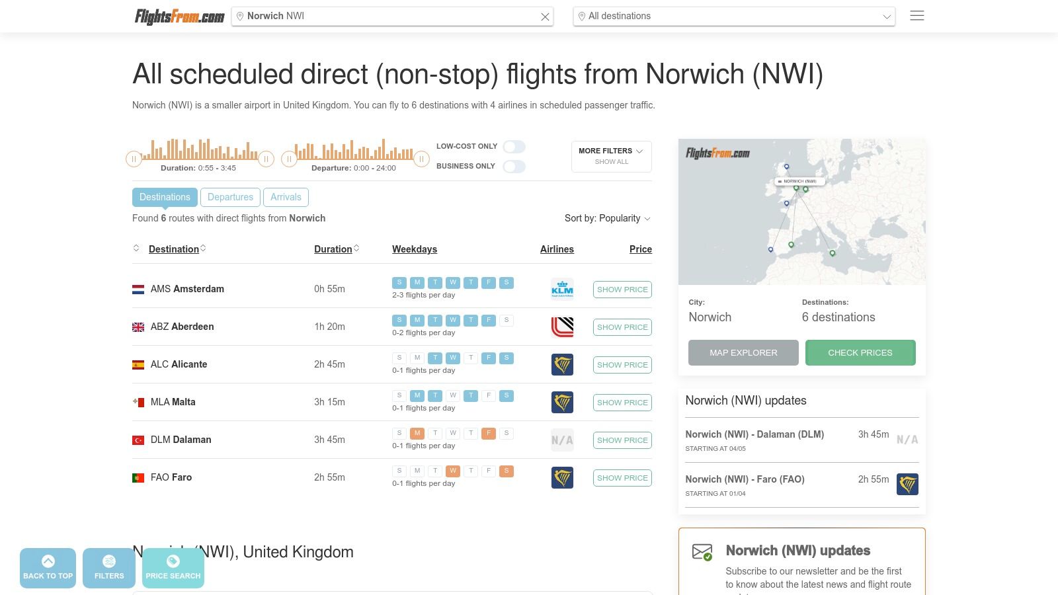
Task: Open the Sort by Popularity dropdown
Action: (607, 218)
